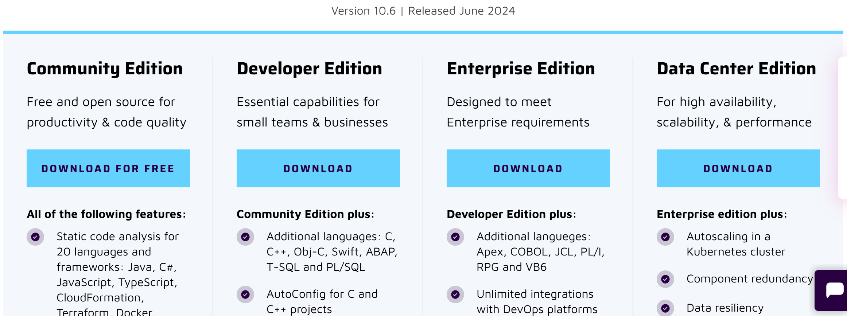Click 'For high availability' description

pos(734,112)
